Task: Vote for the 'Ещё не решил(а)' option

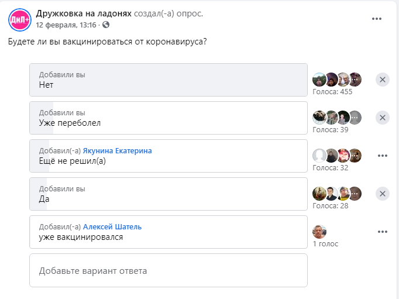Action: click(168, 156)
